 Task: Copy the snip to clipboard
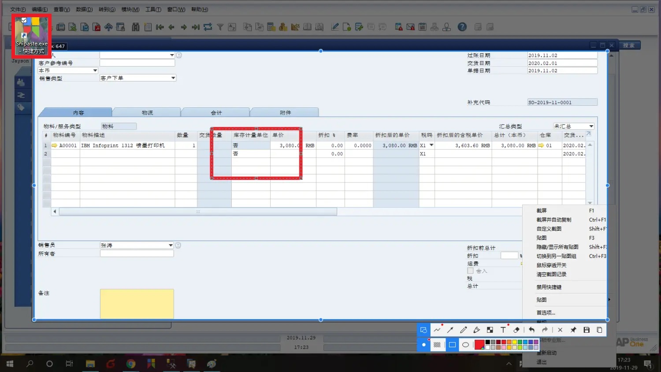pos(599,330)
